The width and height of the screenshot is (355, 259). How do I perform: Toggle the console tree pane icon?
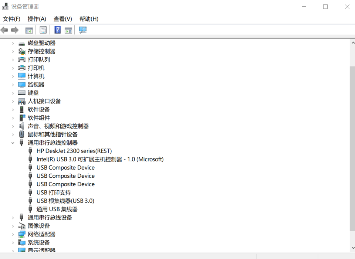(x=29, y=30)
